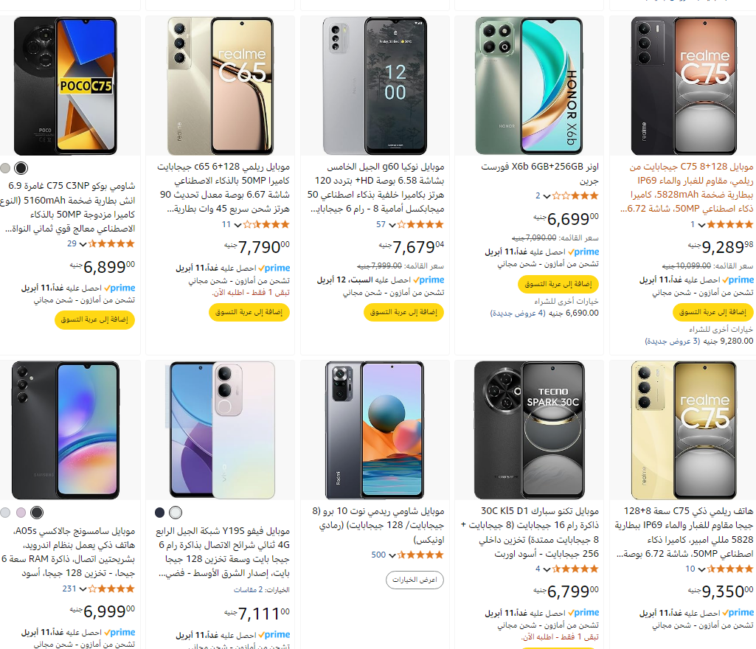Pick white swatch for Vivo Y19S
This screenshot has height=649, width=756.
176,513
